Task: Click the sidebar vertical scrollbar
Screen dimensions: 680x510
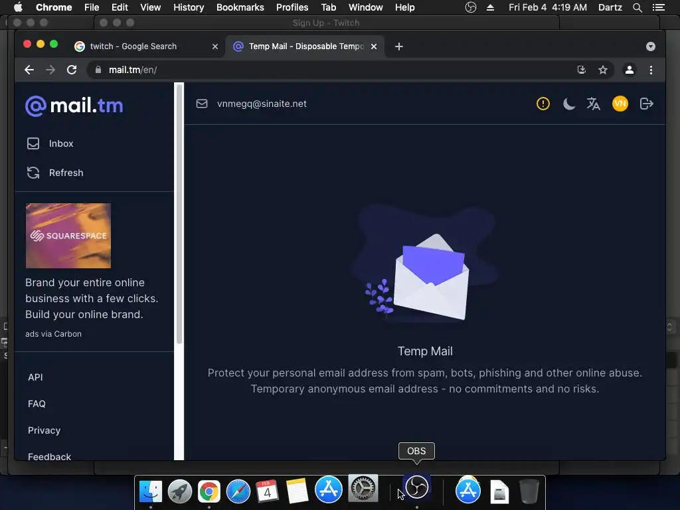Action: coord(179,214)
